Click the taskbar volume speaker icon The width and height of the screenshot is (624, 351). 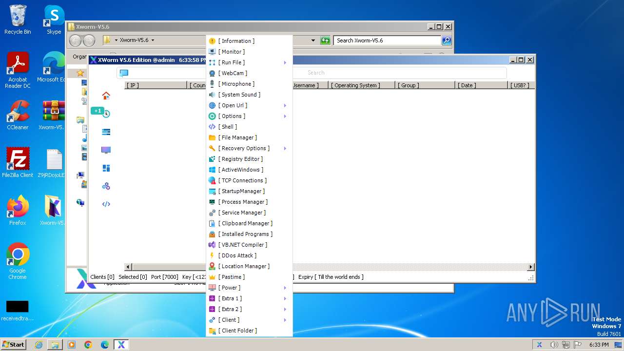click(x=554, y=345)
